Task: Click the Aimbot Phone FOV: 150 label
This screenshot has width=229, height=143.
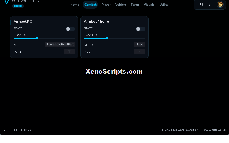Action: pos(90,35)
